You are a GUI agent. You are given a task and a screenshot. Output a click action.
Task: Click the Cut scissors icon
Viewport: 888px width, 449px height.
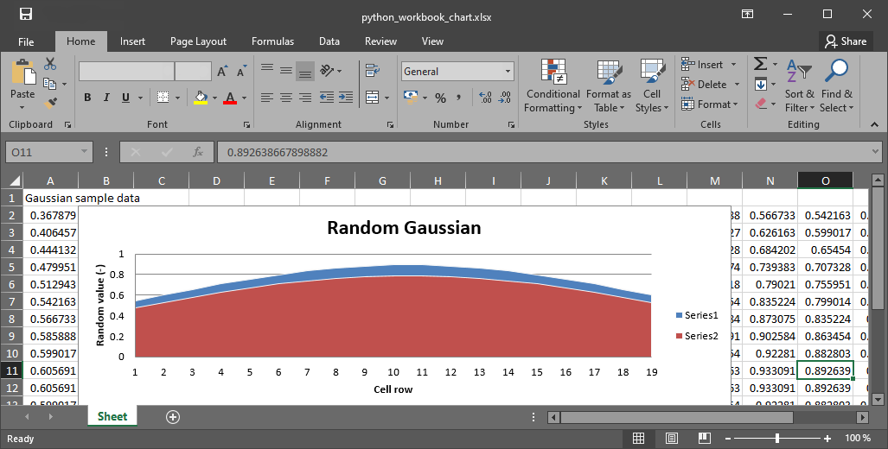50,64
